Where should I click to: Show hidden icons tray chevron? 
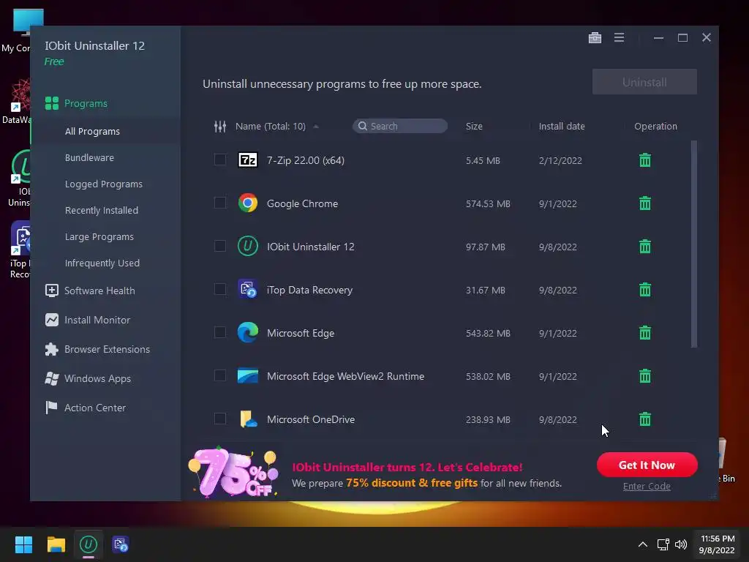click(x=643, y=544)
